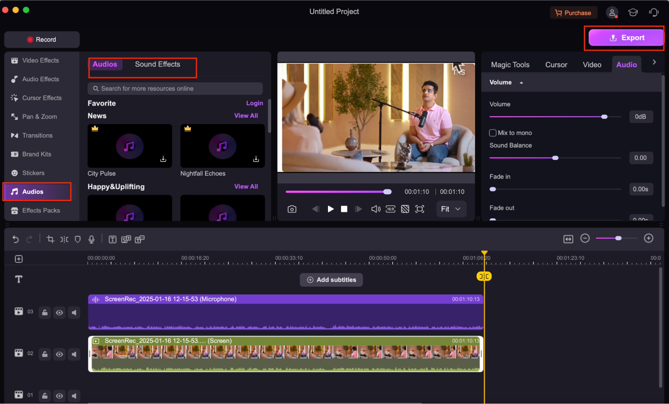Screen dimensions: 669x404
Task: View All in the News category
Action: point(246,116)
